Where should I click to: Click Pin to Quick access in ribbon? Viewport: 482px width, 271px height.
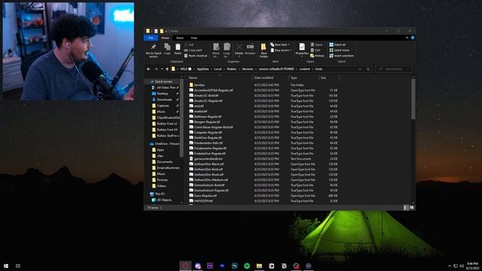point(154,50)
